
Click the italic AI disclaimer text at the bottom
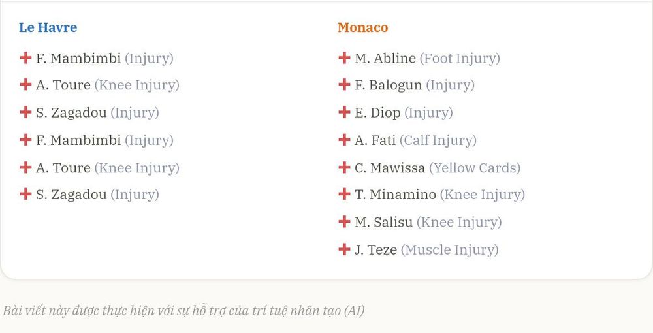coord(183,311)
